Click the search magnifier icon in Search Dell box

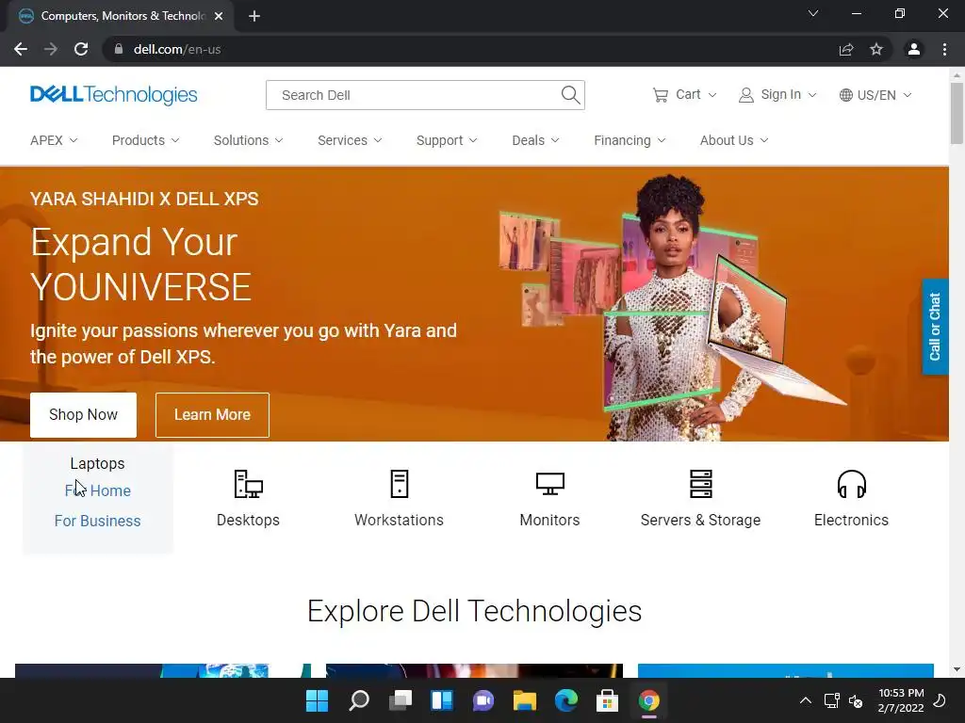tap(570, 95)
